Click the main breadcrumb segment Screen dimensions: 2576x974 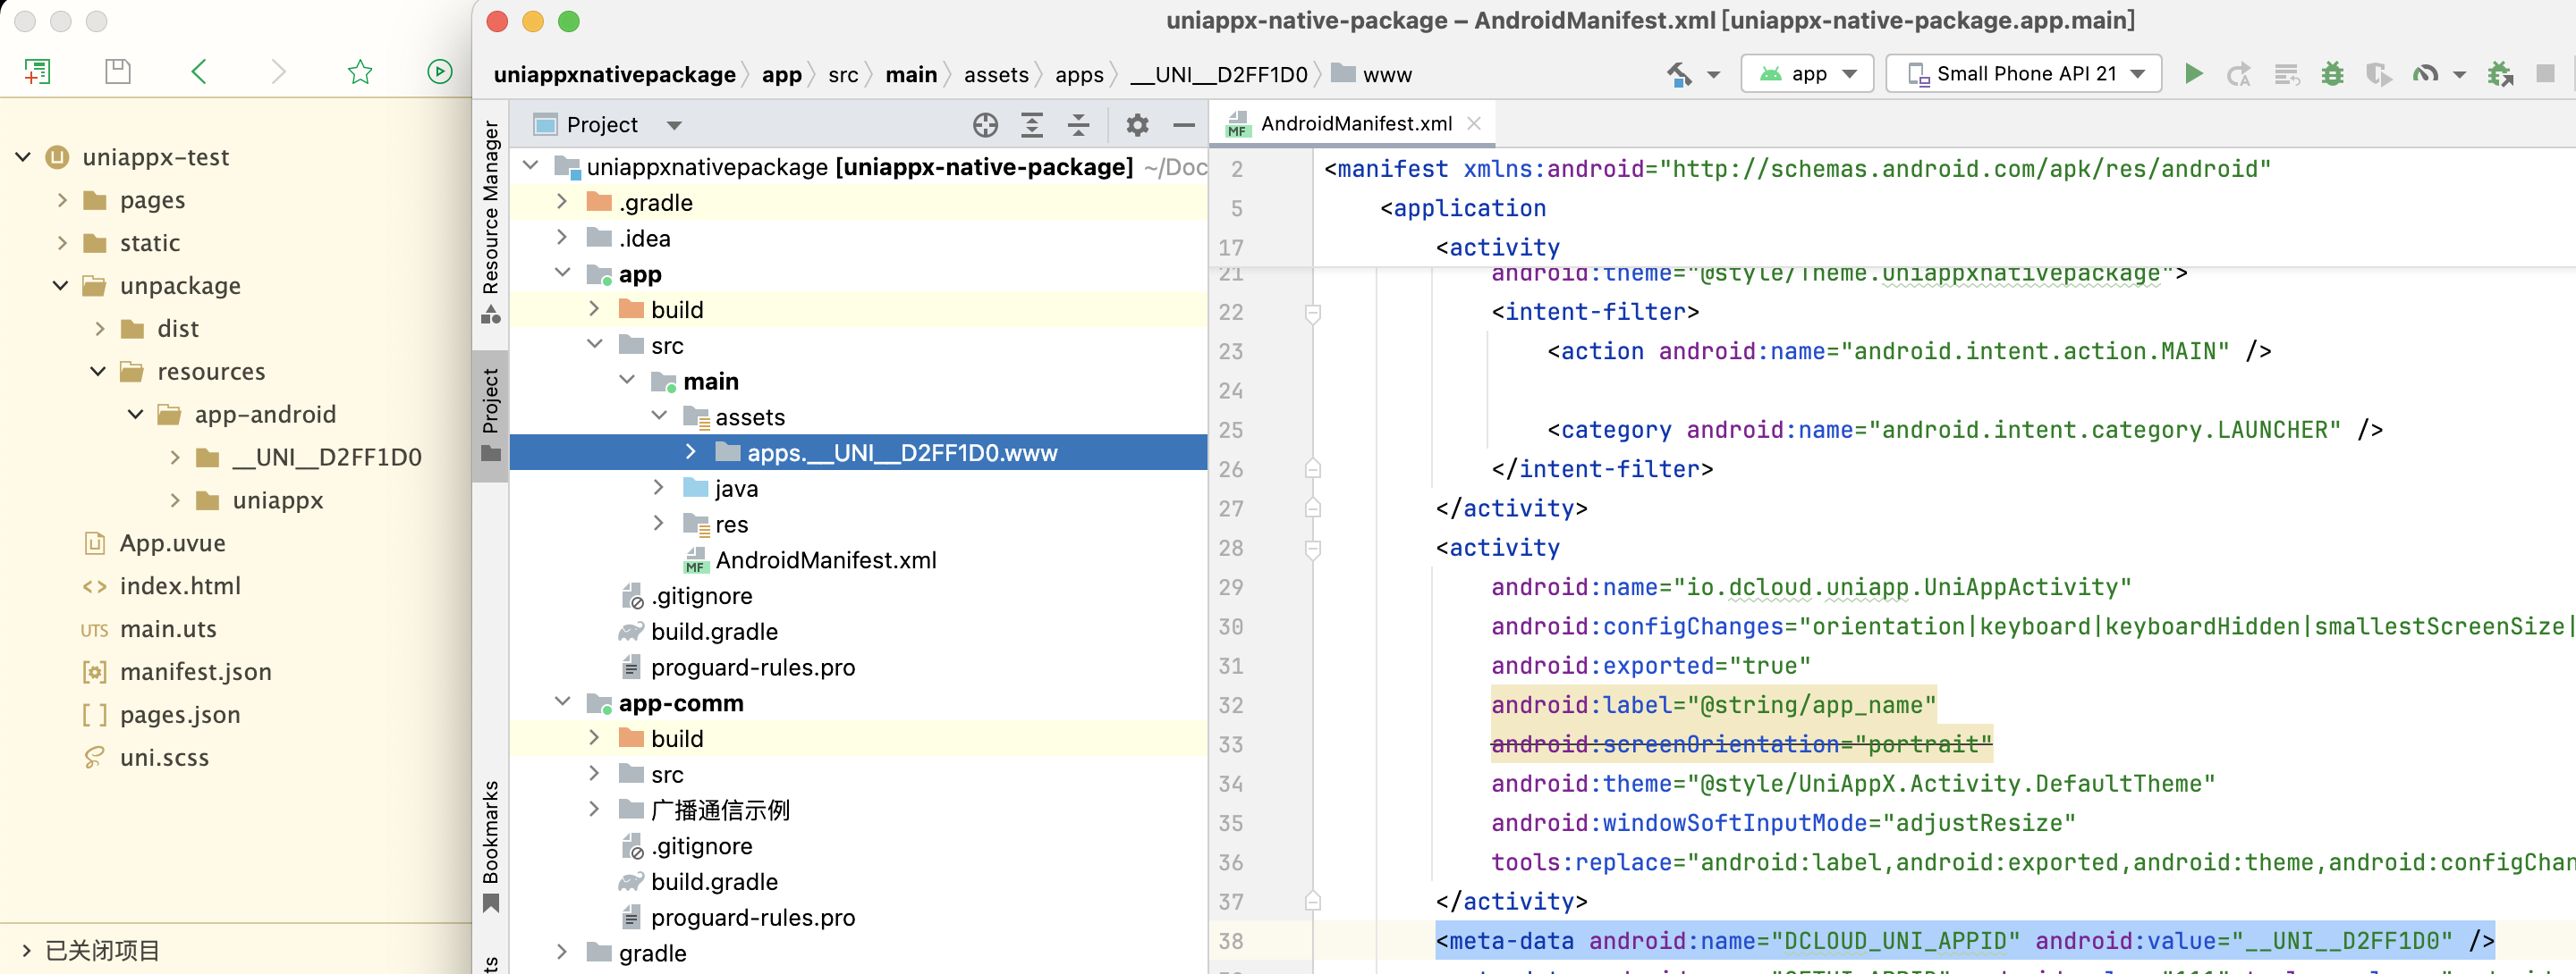pyautogui.click(x=911, y=75)
